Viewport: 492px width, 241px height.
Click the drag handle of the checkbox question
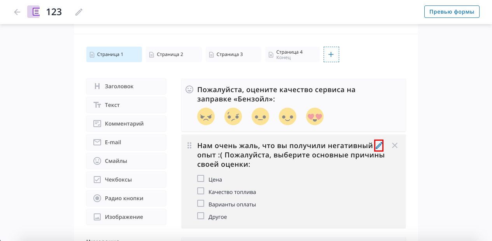(x=189, y=145)
